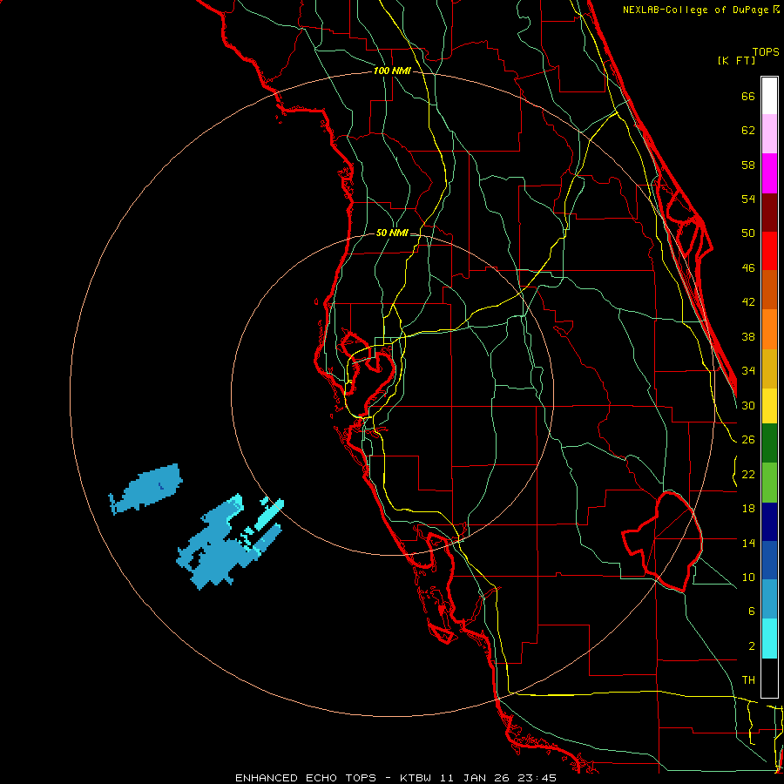Click the magenta legend swatch
The image size is (784, 784).
769,173
